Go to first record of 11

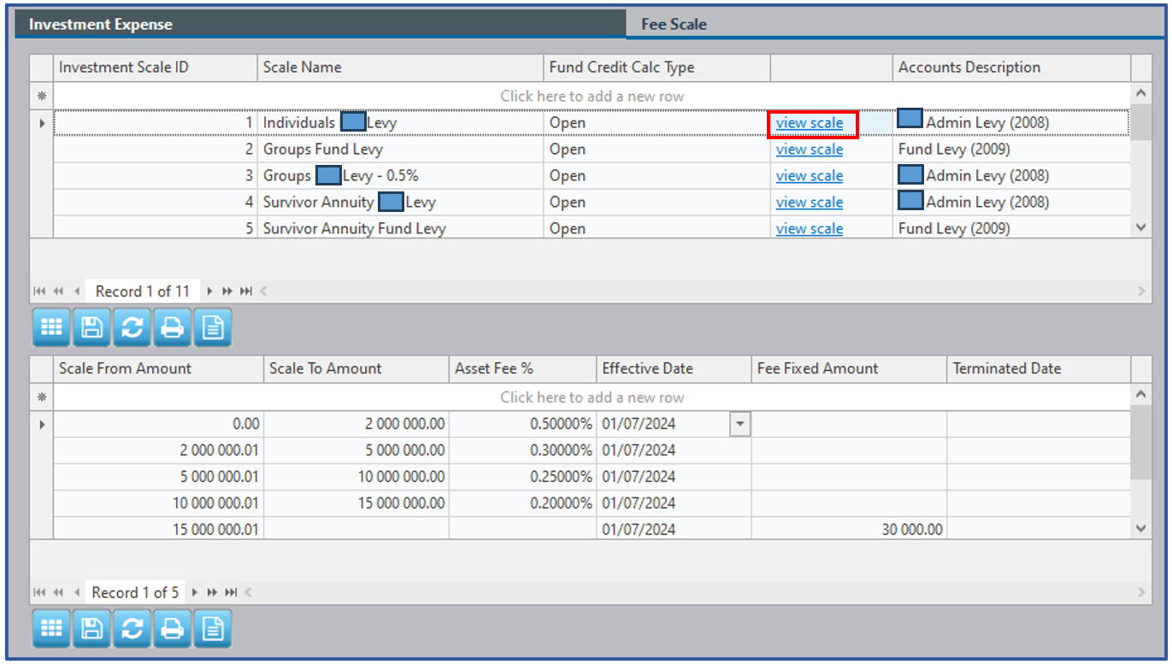click(x=39, y=291)
